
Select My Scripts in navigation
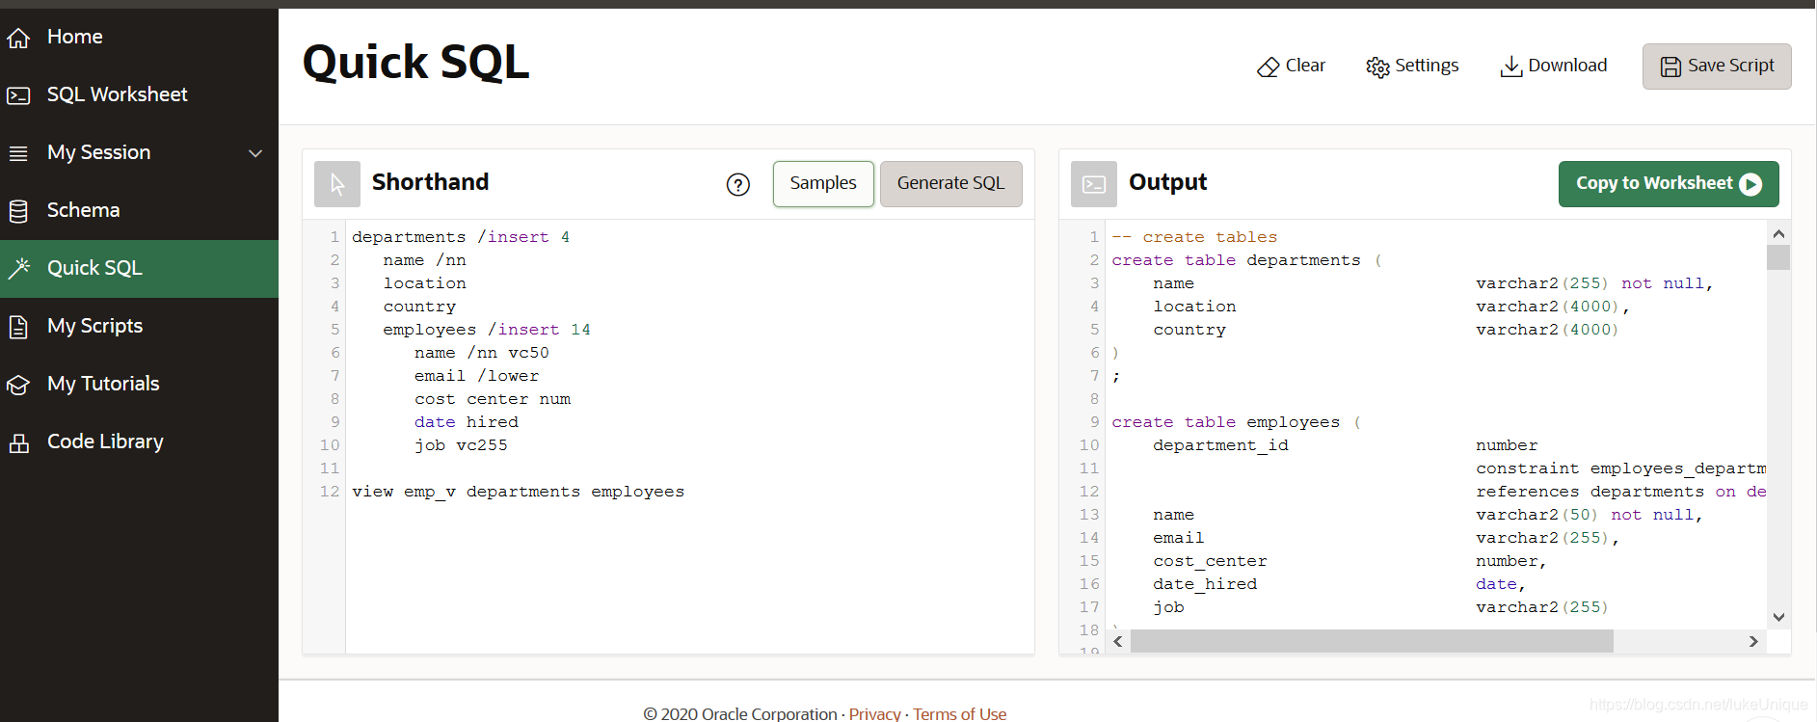139,326
